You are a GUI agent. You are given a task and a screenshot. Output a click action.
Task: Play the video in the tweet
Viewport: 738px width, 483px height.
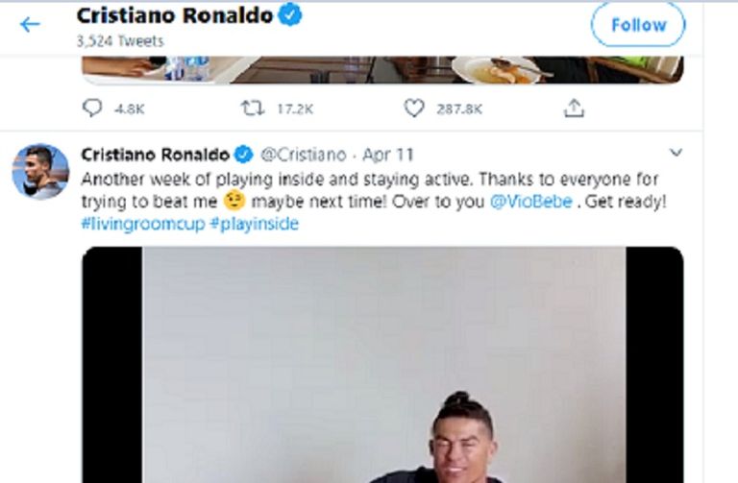tap(382, 365)
